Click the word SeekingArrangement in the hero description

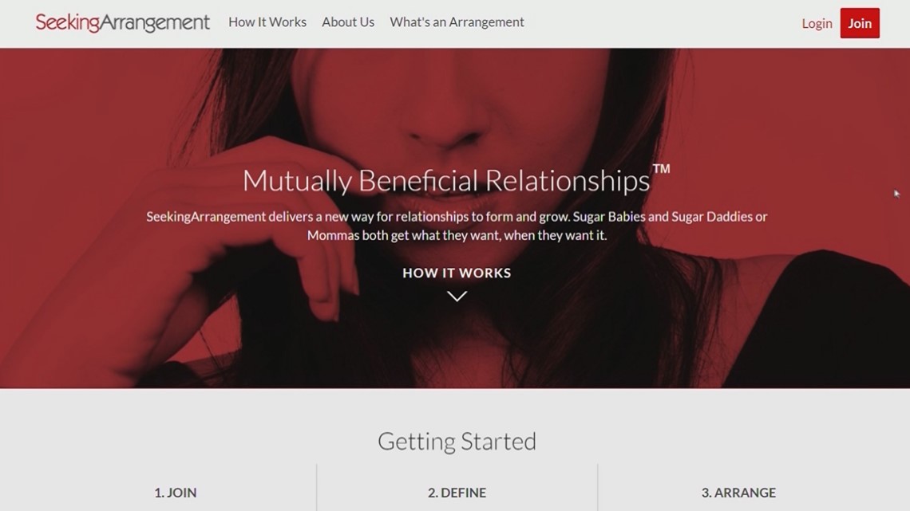[205, 217]
